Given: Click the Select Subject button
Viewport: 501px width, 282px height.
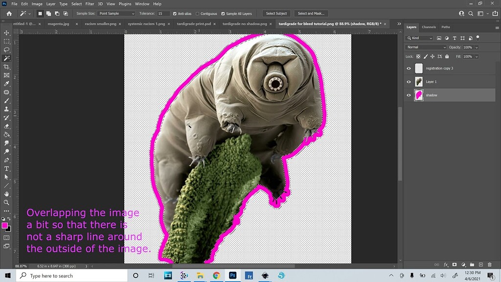Looking at the screenshot, I should tap(277, 14).
